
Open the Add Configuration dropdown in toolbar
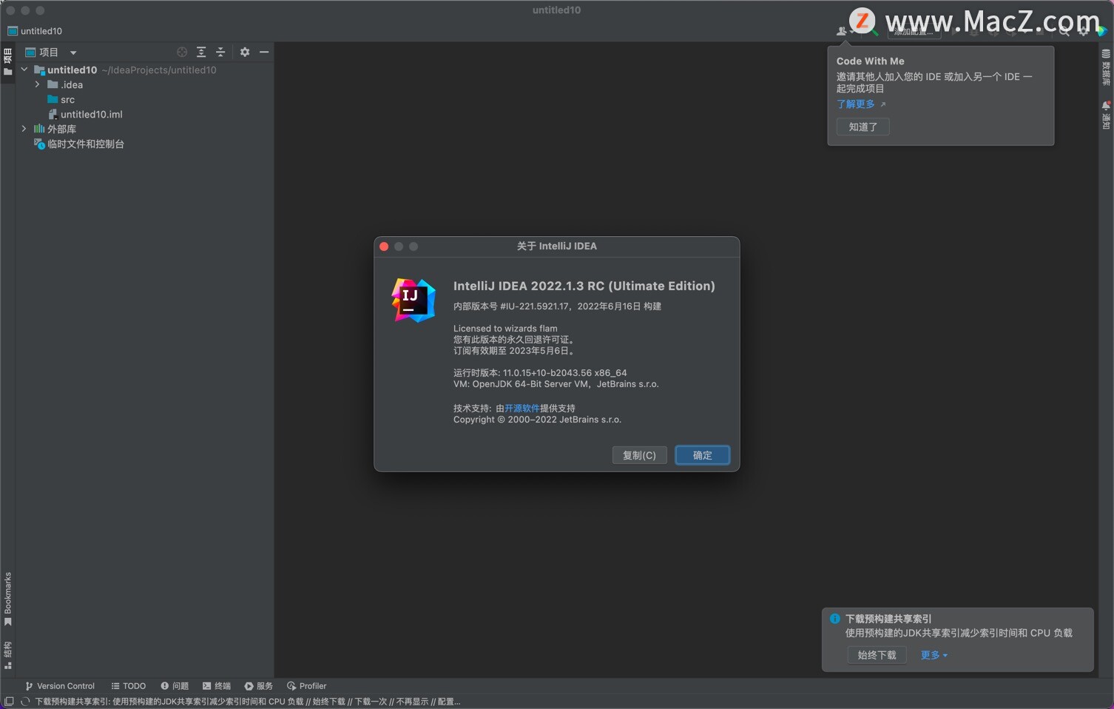914,31
